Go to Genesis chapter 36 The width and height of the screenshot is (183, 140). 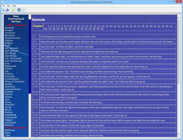click(46, 29)
